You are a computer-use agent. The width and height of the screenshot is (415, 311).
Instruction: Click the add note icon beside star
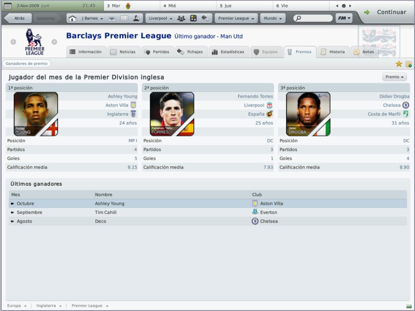[x=409, y=64]
